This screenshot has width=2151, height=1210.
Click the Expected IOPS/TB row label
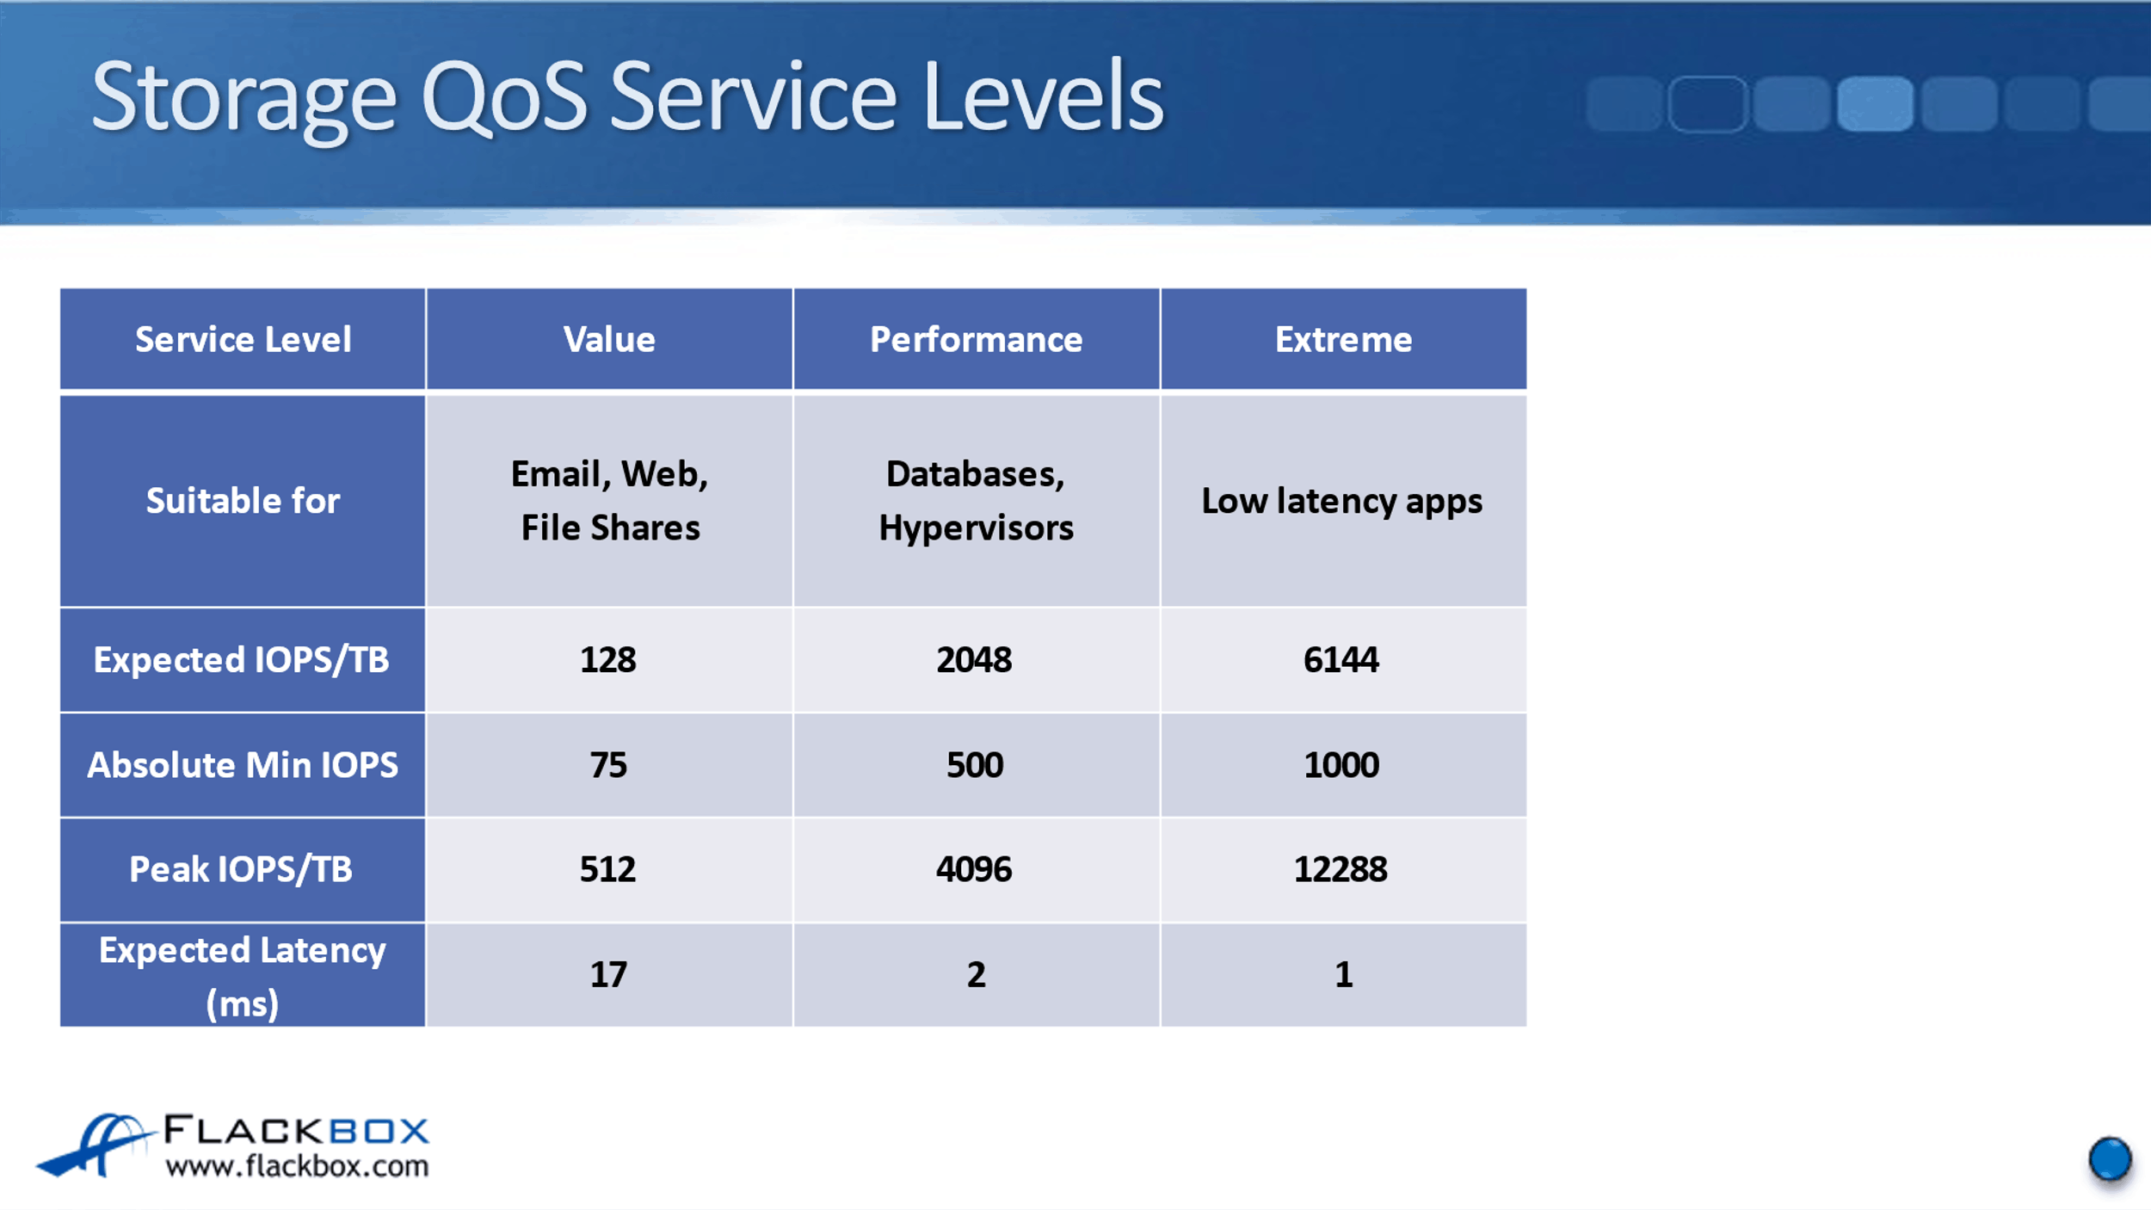[x=243, y=660]
